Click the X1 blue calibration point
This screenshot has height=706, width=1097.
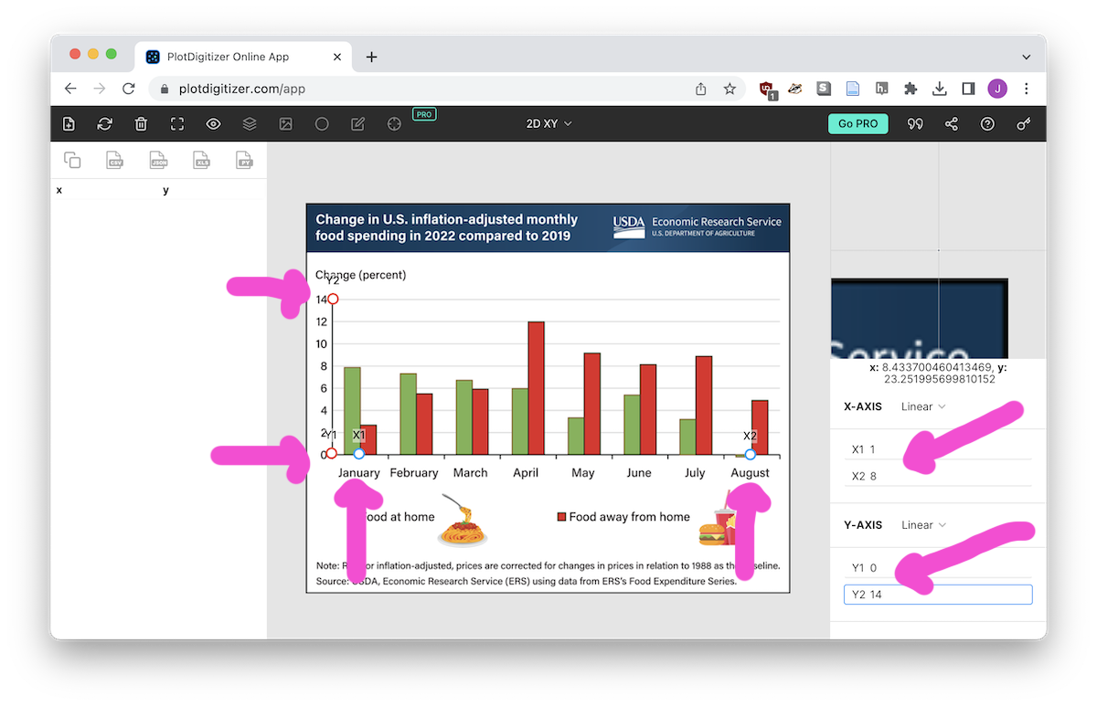[x=358, y=454]
